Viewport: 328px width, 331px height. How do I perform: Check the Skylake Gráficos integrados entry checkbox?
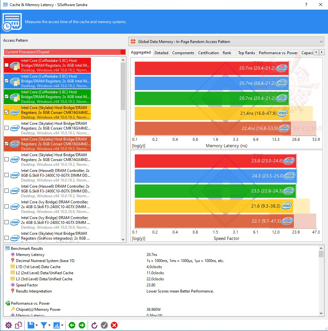click(x=6, y=238)
